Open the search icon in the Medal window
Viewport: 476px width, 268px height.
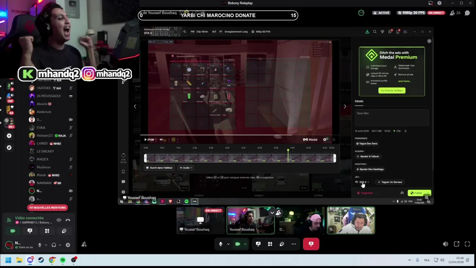[374, 32]
